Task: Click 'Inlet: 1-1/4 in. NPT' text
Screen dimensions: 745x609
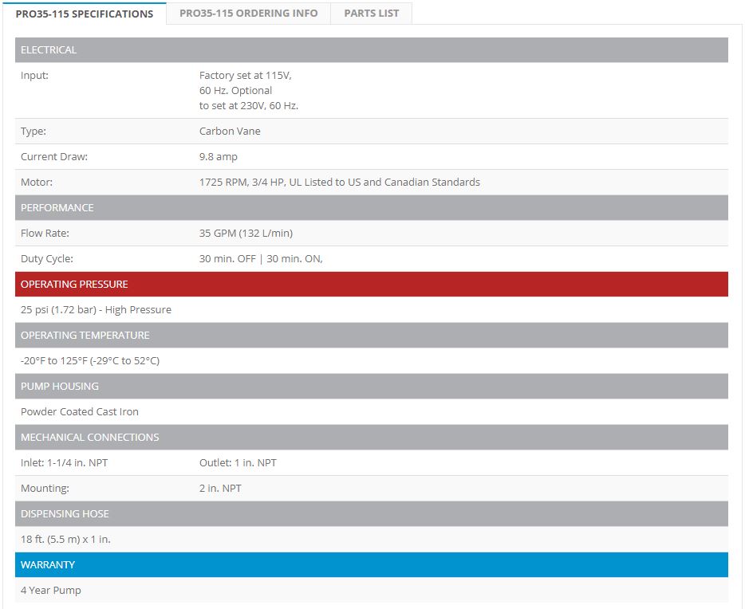Action: (x=64, y=463)
